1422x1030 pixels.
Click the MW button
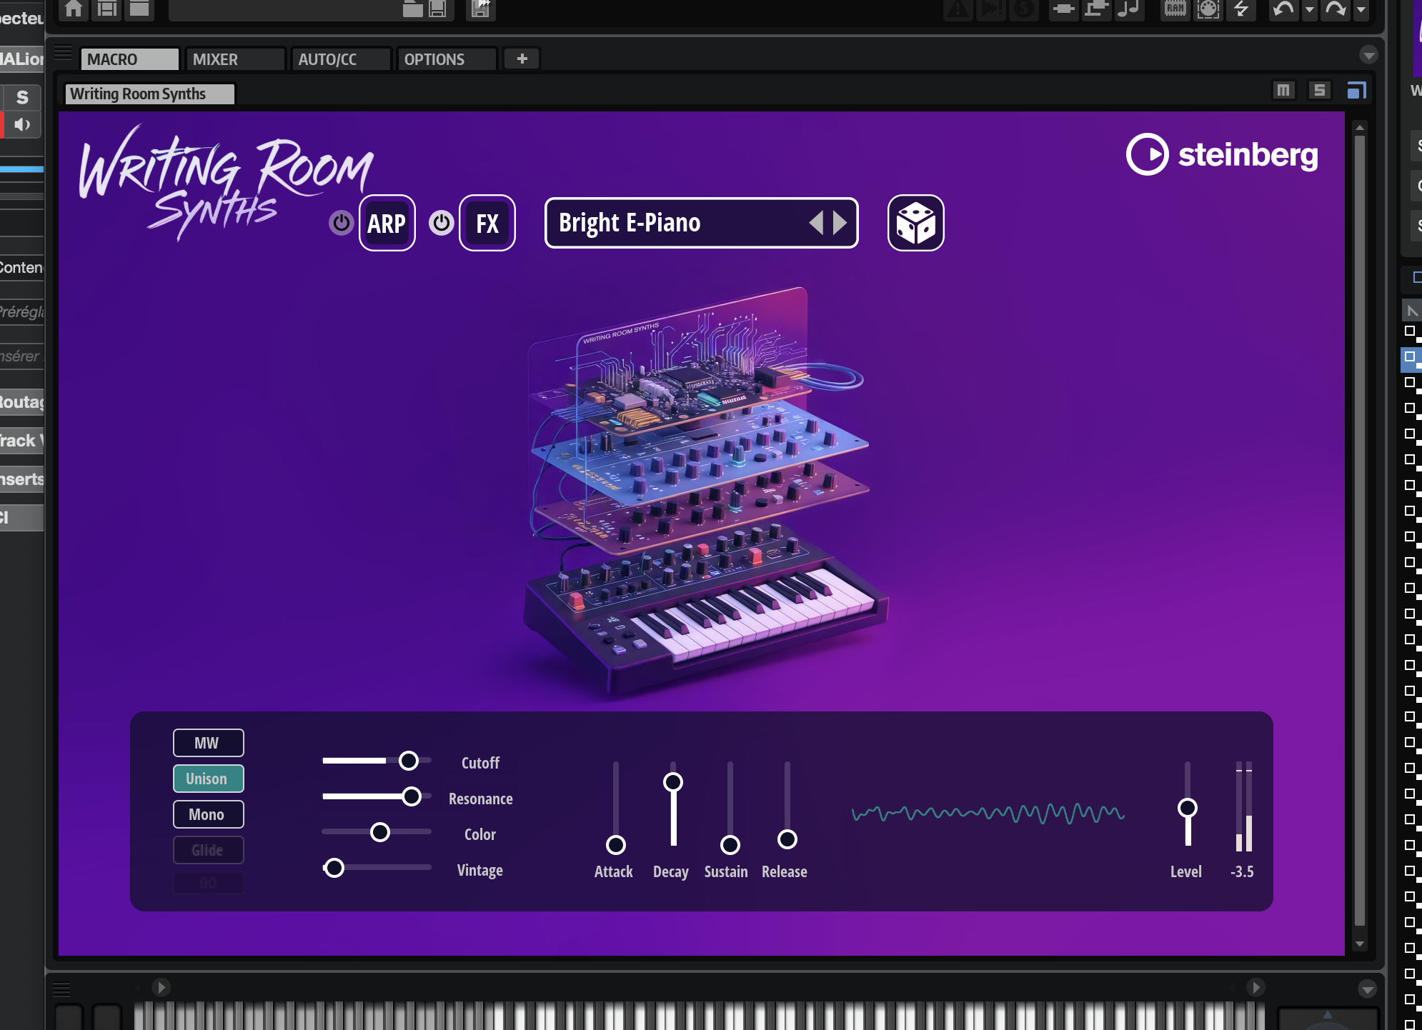(208, 743)
